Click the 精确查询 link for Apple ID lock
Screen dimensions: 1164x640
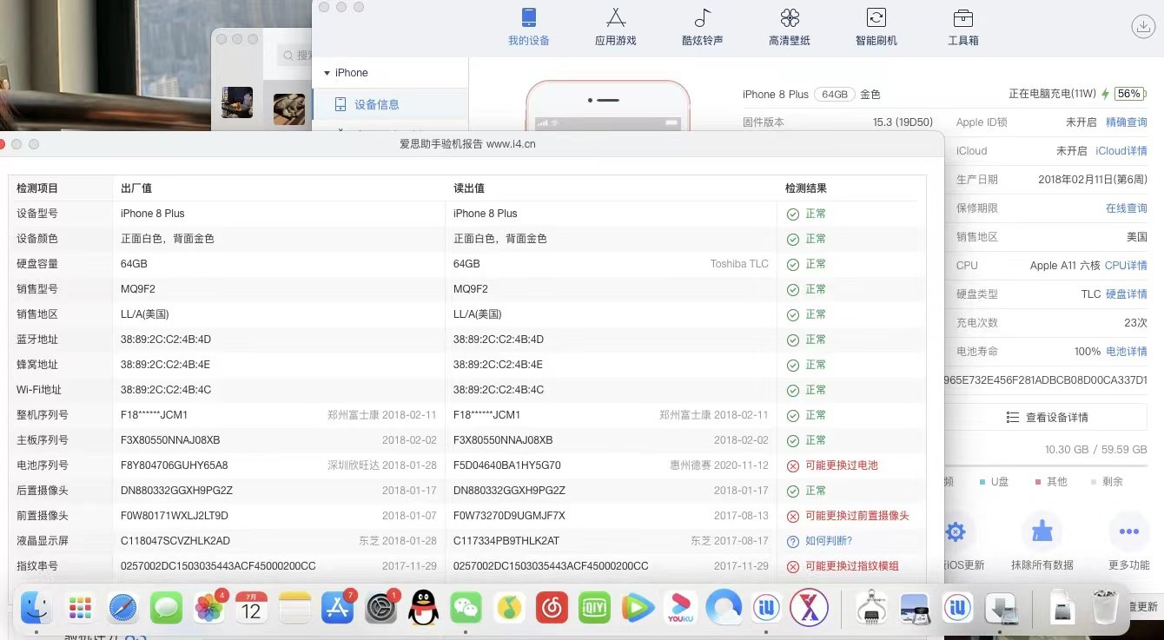[1126, 122]
